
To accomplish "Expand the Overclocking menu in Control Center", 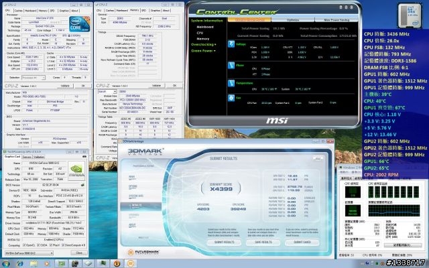I will click(x=203, y=44).
